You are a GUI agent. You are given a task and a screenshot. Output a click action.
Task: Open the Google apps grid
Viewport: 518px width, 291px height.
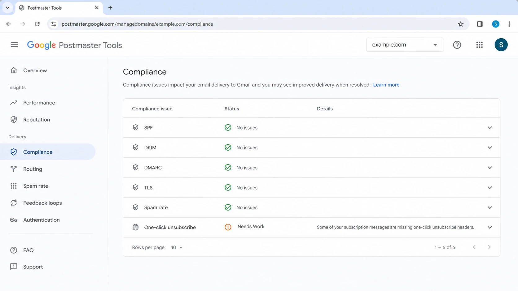click(x=479, y=45)
